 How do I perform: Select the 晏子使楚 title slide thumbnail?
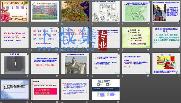15,11
